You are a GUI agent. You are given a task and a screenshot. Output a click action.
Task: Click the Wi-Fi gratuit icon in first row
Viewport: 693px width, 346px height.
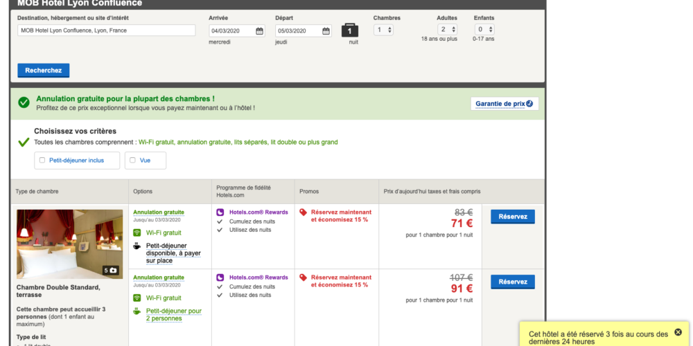[137, 233]
